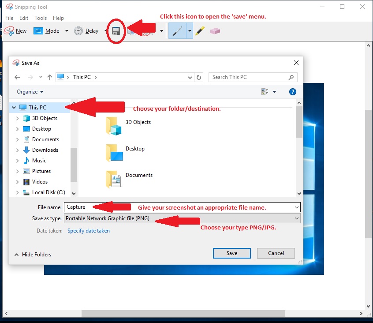Select the Highlighter tool
373x323 pixels.
point(199,31)
